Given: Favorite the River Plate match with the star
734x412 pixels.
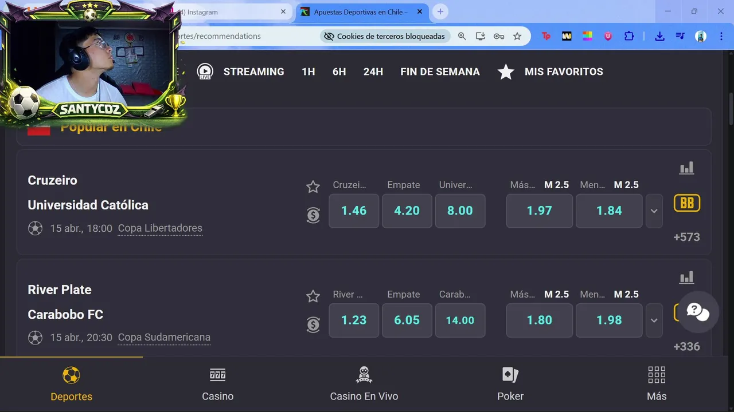Looking at the screenshot, I should click(x=313, y=296).
